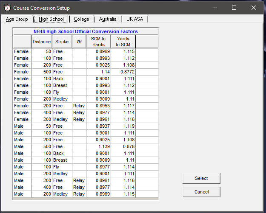The height and width of the screenshot is (213, 266).
Task: Select Male 500 Free factor 0.878
Action: tap(123, 146)
